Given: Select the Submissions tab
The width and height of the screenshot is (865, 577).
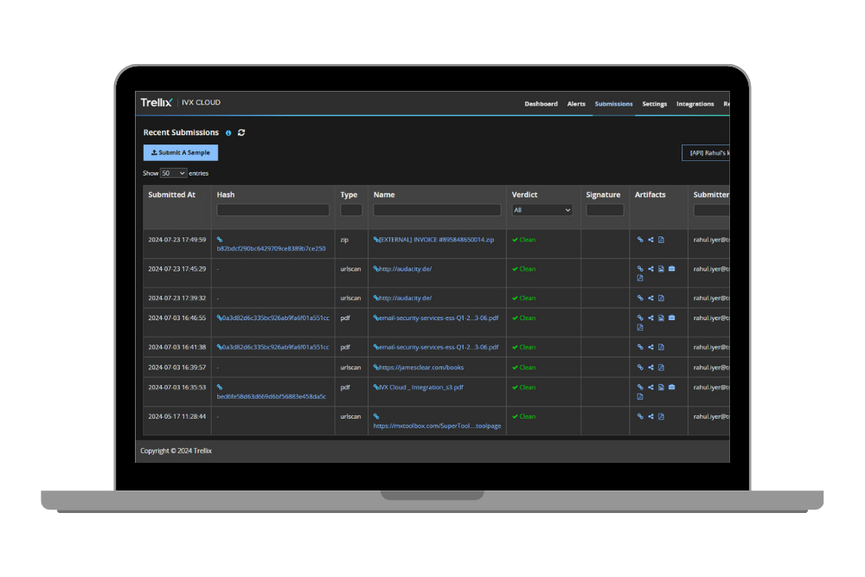Looking at the screenshot, I should pyautogui.click(x=613, y=104).
